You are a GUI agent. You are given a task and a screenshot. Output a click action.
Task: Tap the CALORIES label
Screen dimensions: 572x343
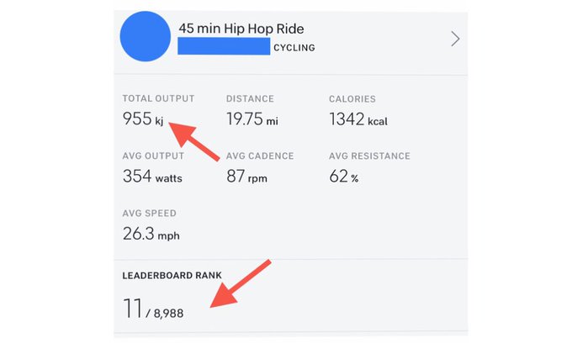[352, 99]
